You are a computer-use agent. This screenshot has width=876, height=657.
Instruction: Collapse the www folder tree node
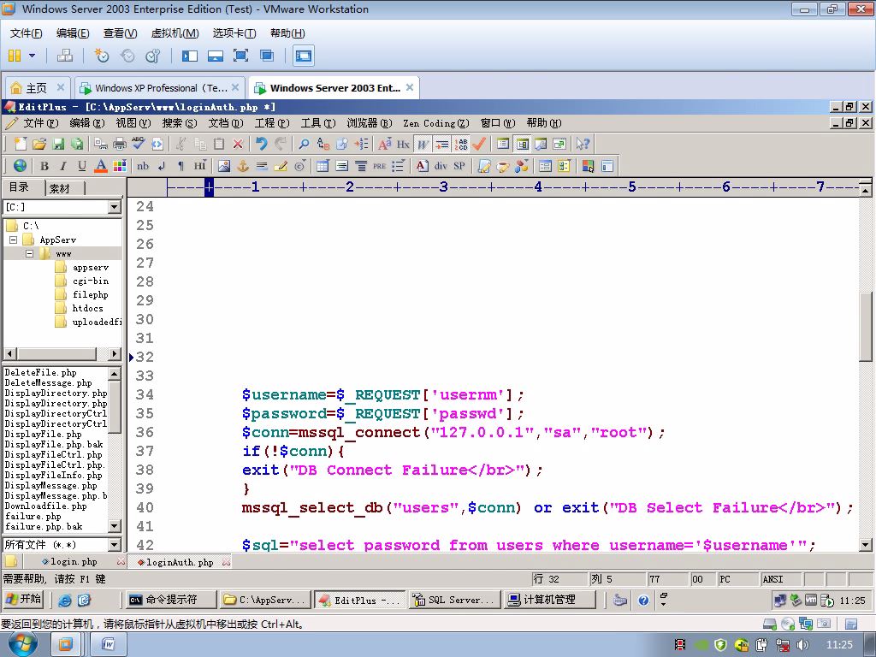30,253
